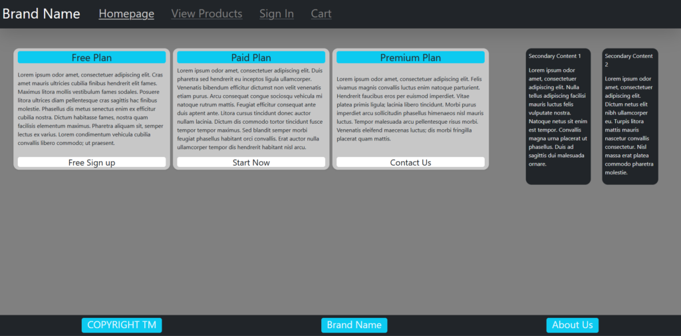Select the Premium Plan header bar
Image resolution: width=681 pixels, height=336 pixels.
tap(410, 58)
